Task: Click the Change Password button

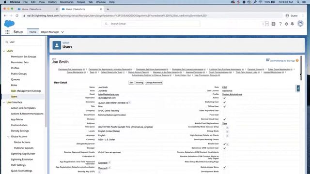Action: (x=154, y=83)
